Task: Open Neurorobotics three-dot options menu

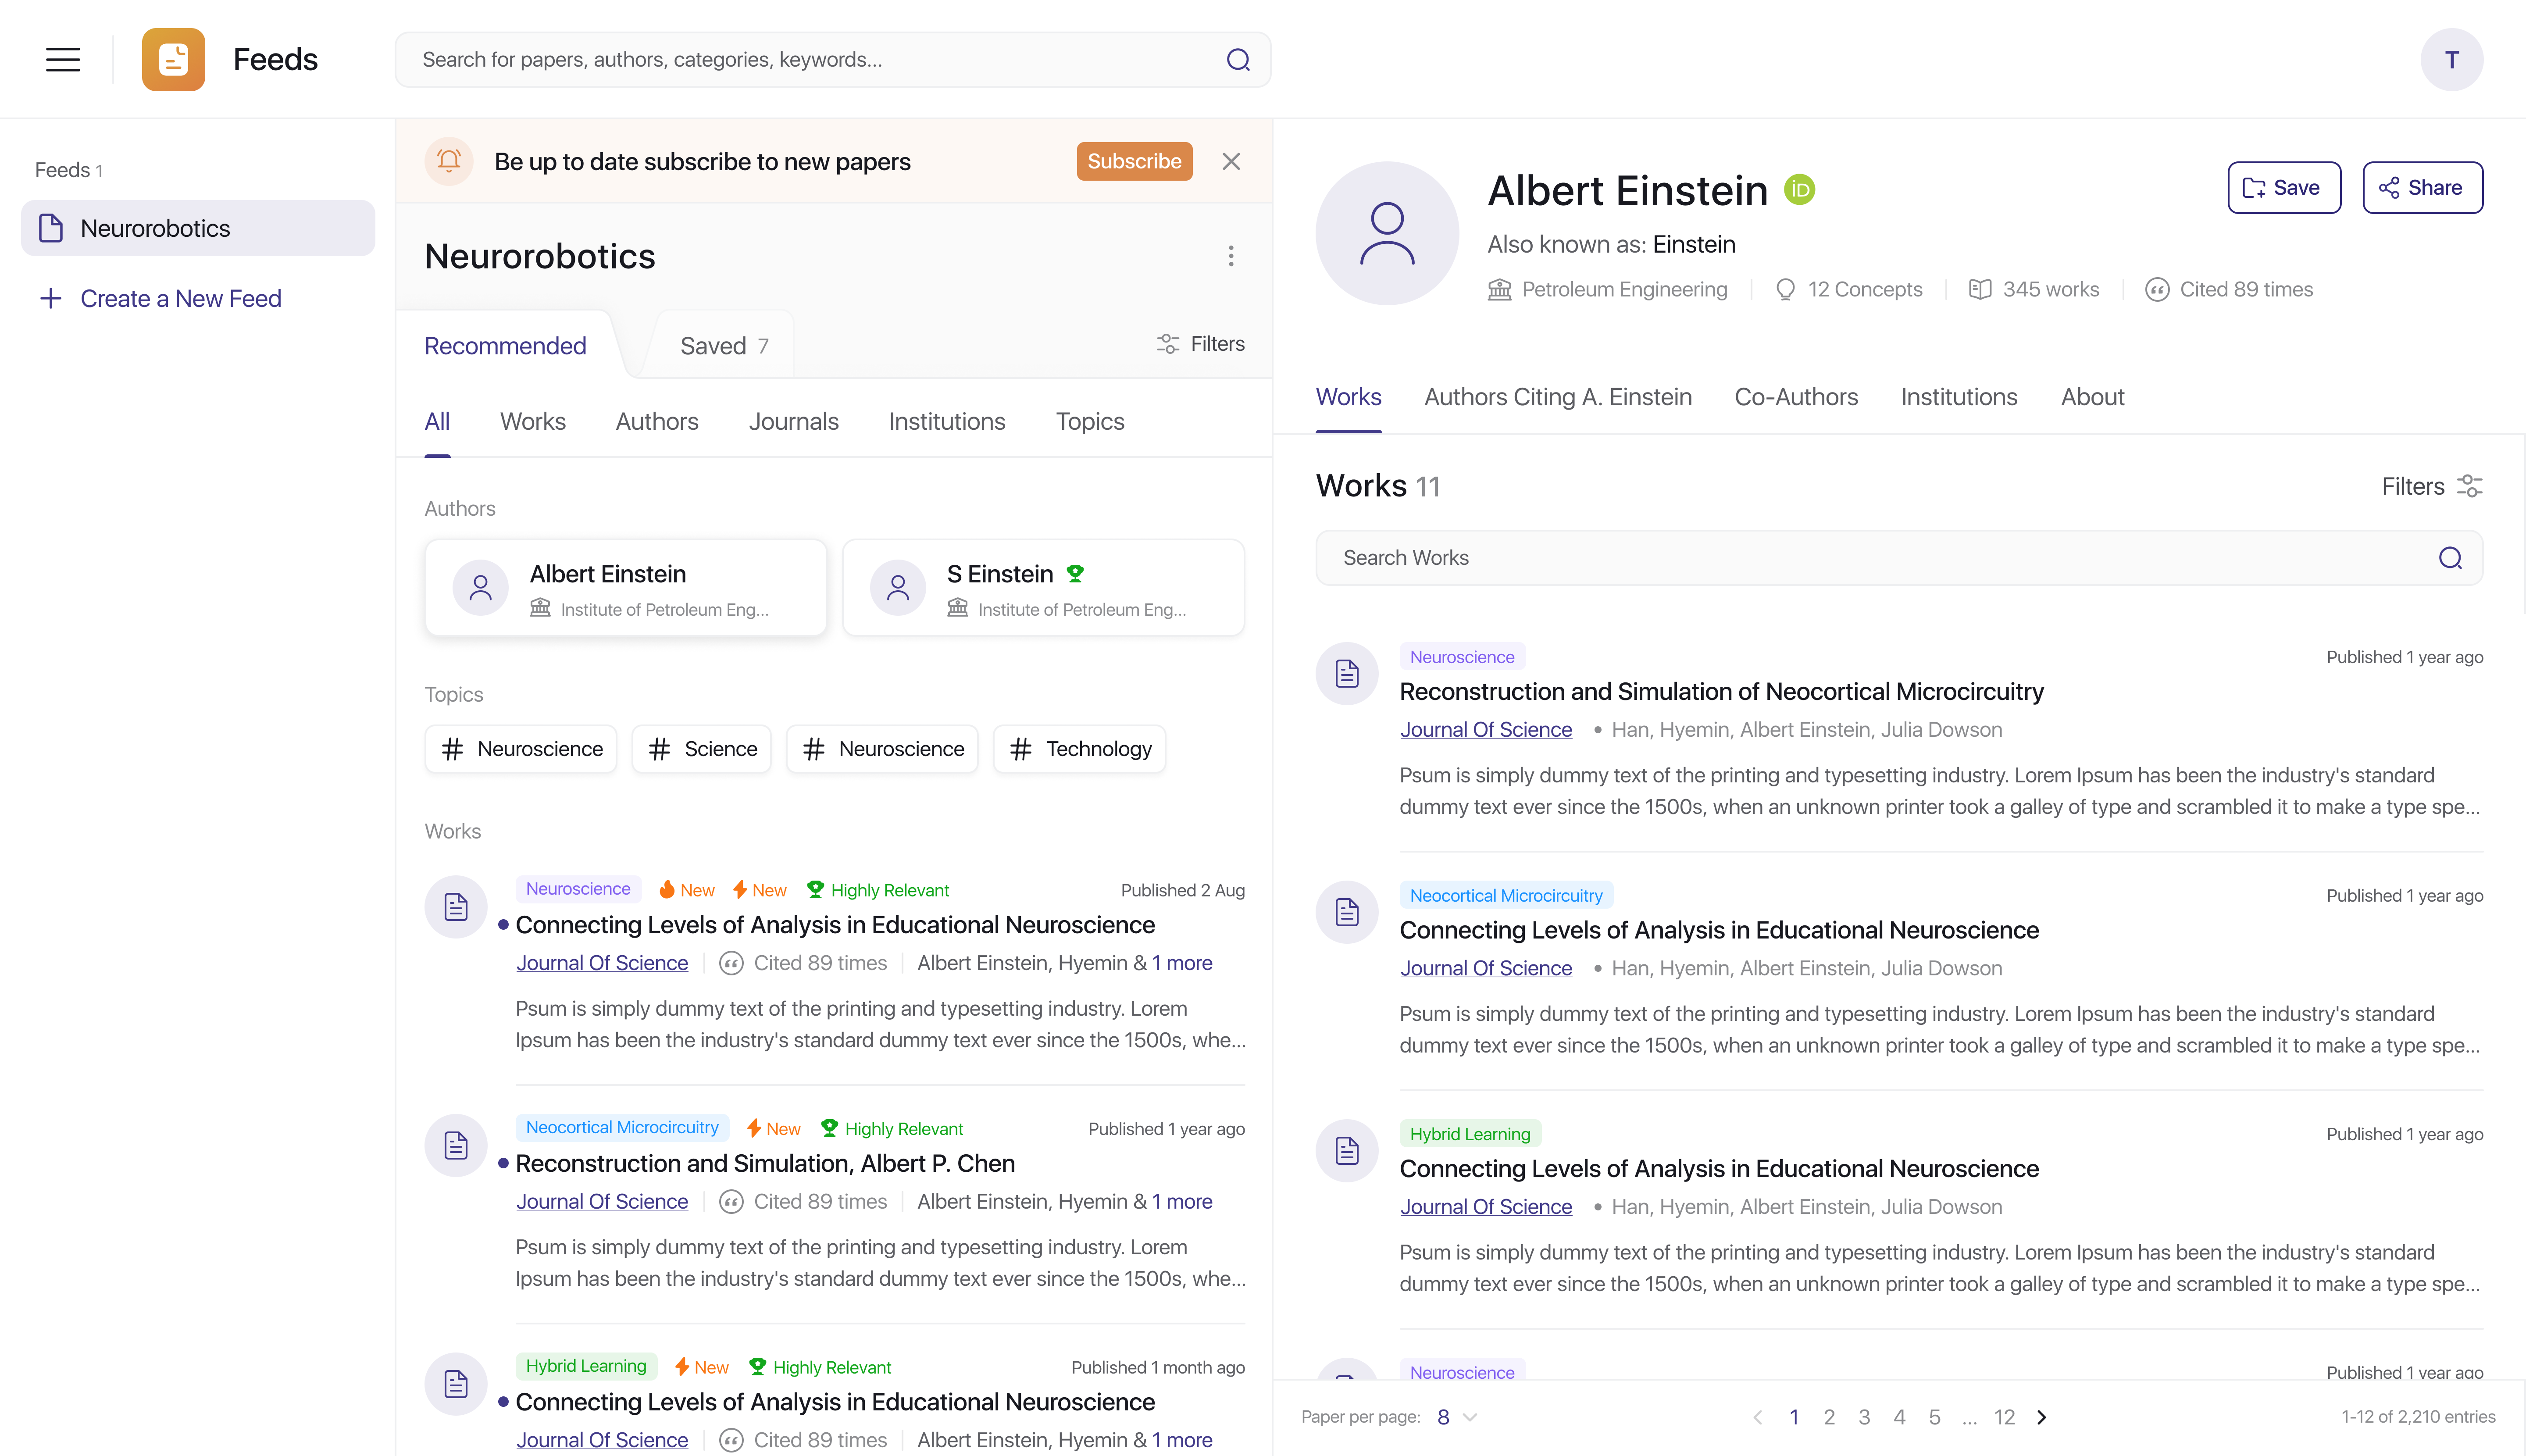Action: pos(1231,256)
